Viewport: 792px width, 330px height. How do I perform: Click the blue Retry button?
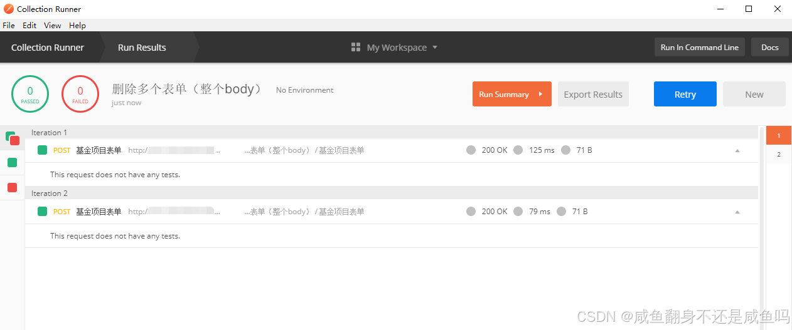[x=685, y=94]
